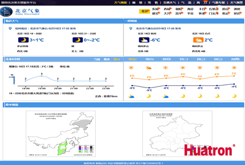Click the moon icon below the 24(四) column
The width and height of the screenshot is (245, 165).
[x=234, y=96]
